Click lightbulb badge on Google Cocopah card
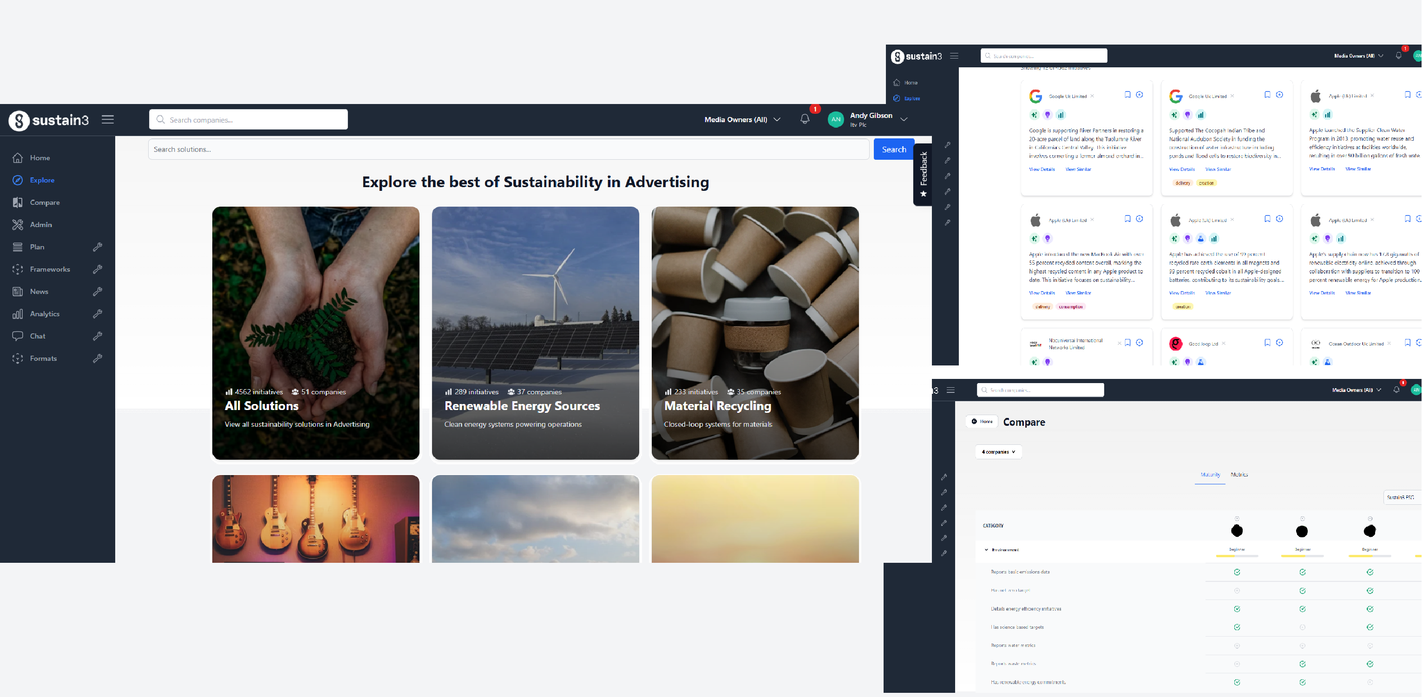The width and height of the screenshot is (1422, 697). point(1187,115)
